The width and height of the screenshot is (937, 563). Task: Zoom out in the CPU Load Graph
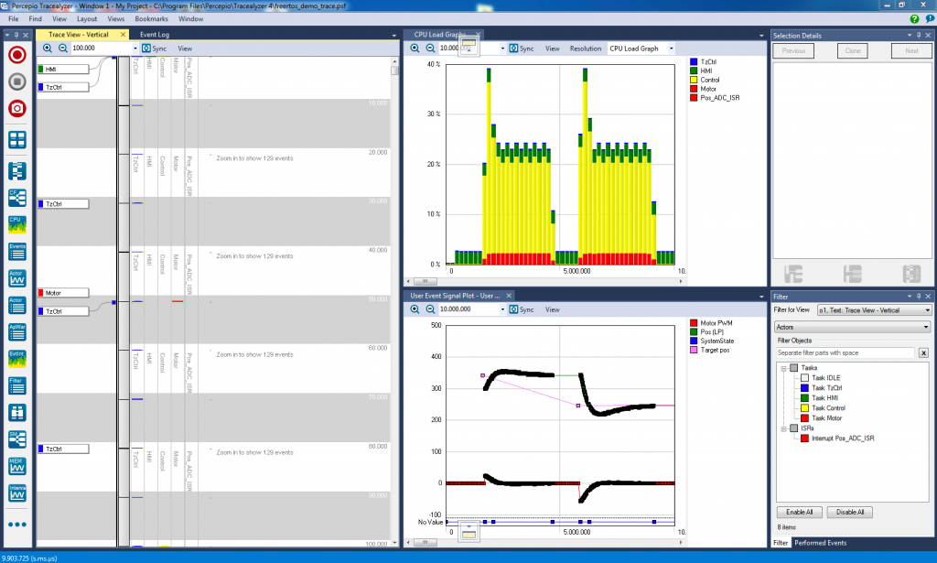coord(429,49)
